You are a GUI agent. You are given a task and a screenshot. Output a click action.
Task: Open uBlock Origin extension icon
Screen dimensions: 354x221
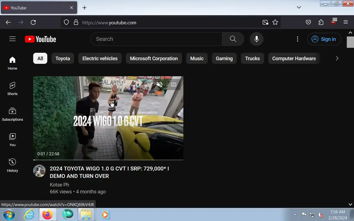334,22
